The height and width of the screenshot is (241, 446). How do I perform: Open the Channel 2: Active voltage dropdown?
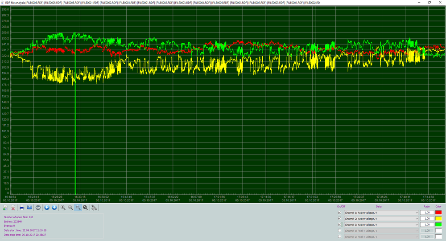pos(381,219)
